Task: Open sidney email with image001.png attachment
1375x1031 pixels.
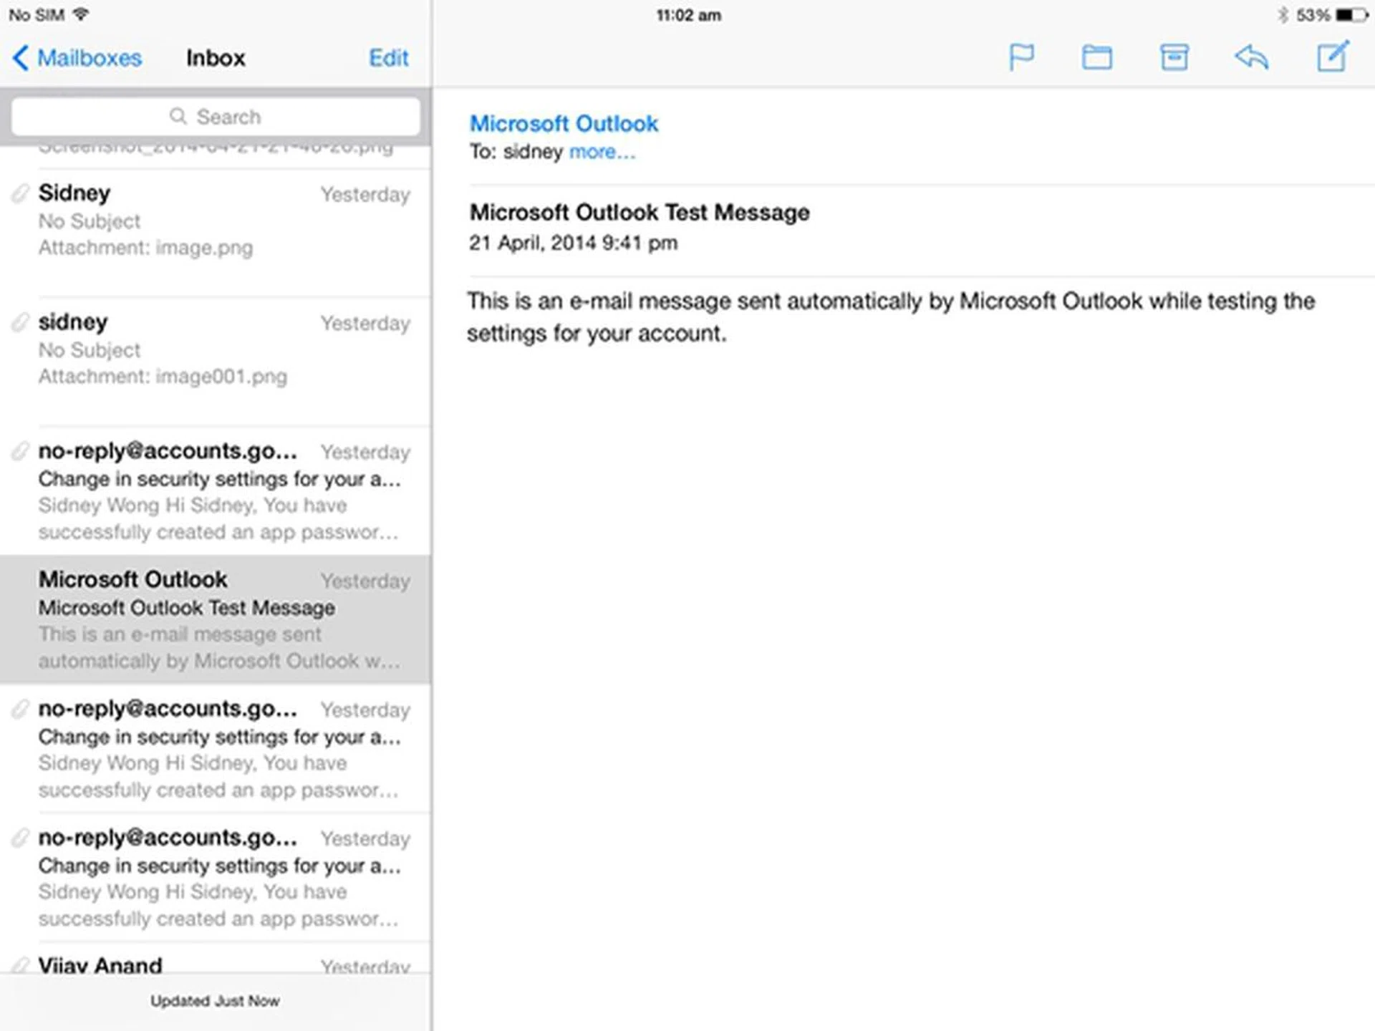Action: (x=215, y=351)
